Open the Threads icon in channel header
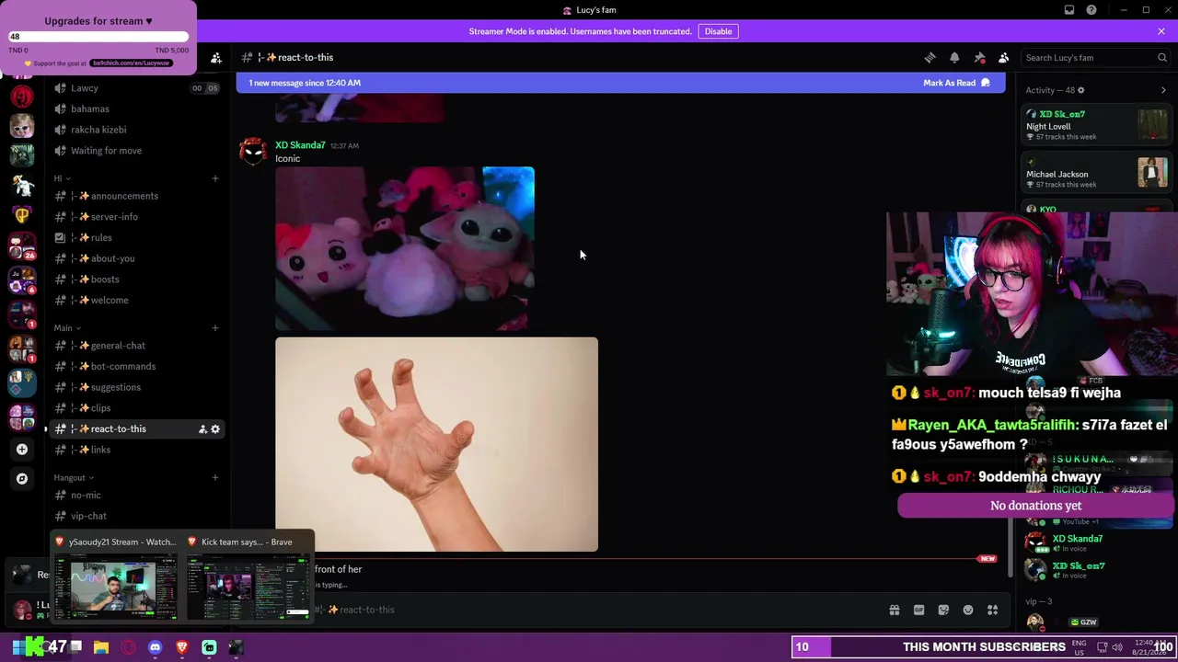1178x662 pixels. (x=930, y=57)
